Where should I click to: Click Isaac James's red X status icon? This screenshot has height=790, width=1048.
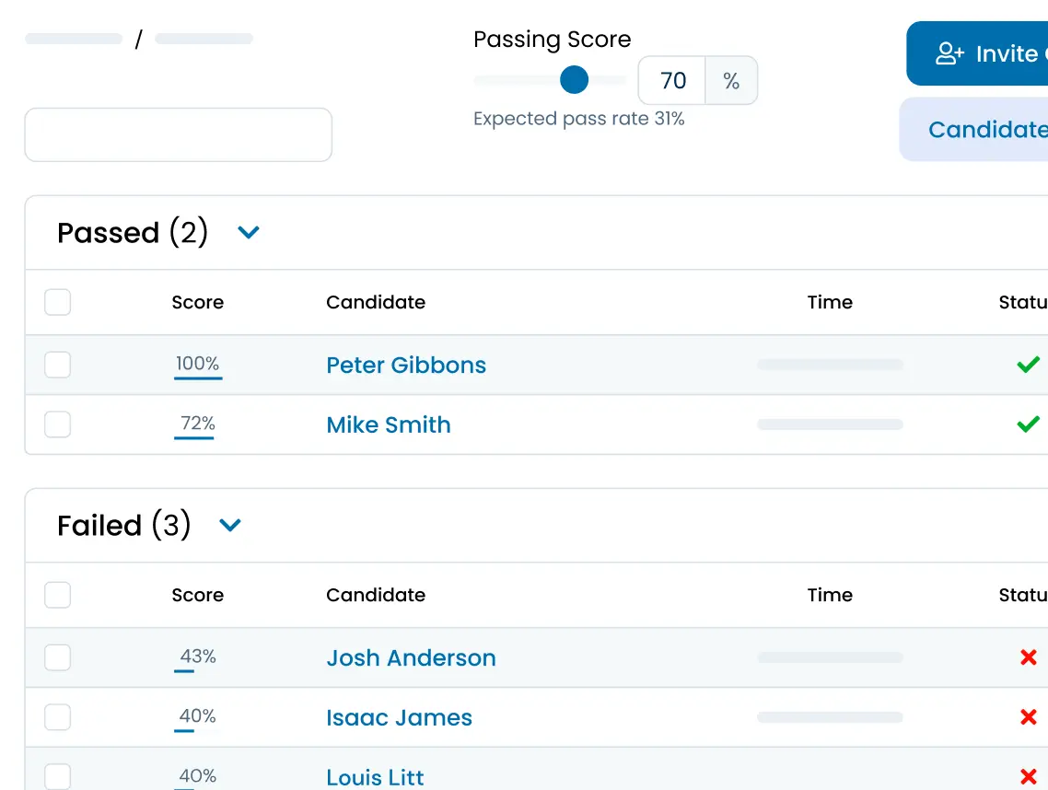click(x=1029, y=717)
